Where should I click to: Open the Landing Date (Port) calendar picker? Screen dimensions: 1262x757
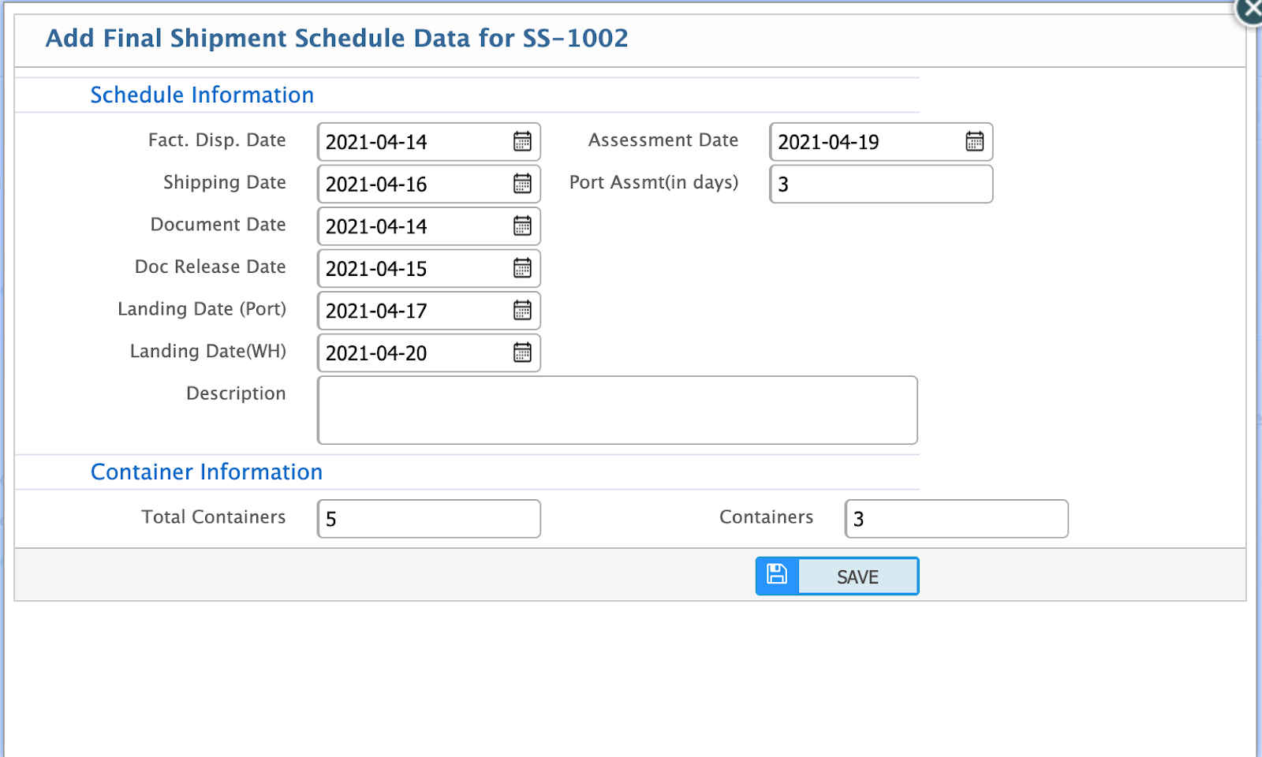tap(523, 311)
